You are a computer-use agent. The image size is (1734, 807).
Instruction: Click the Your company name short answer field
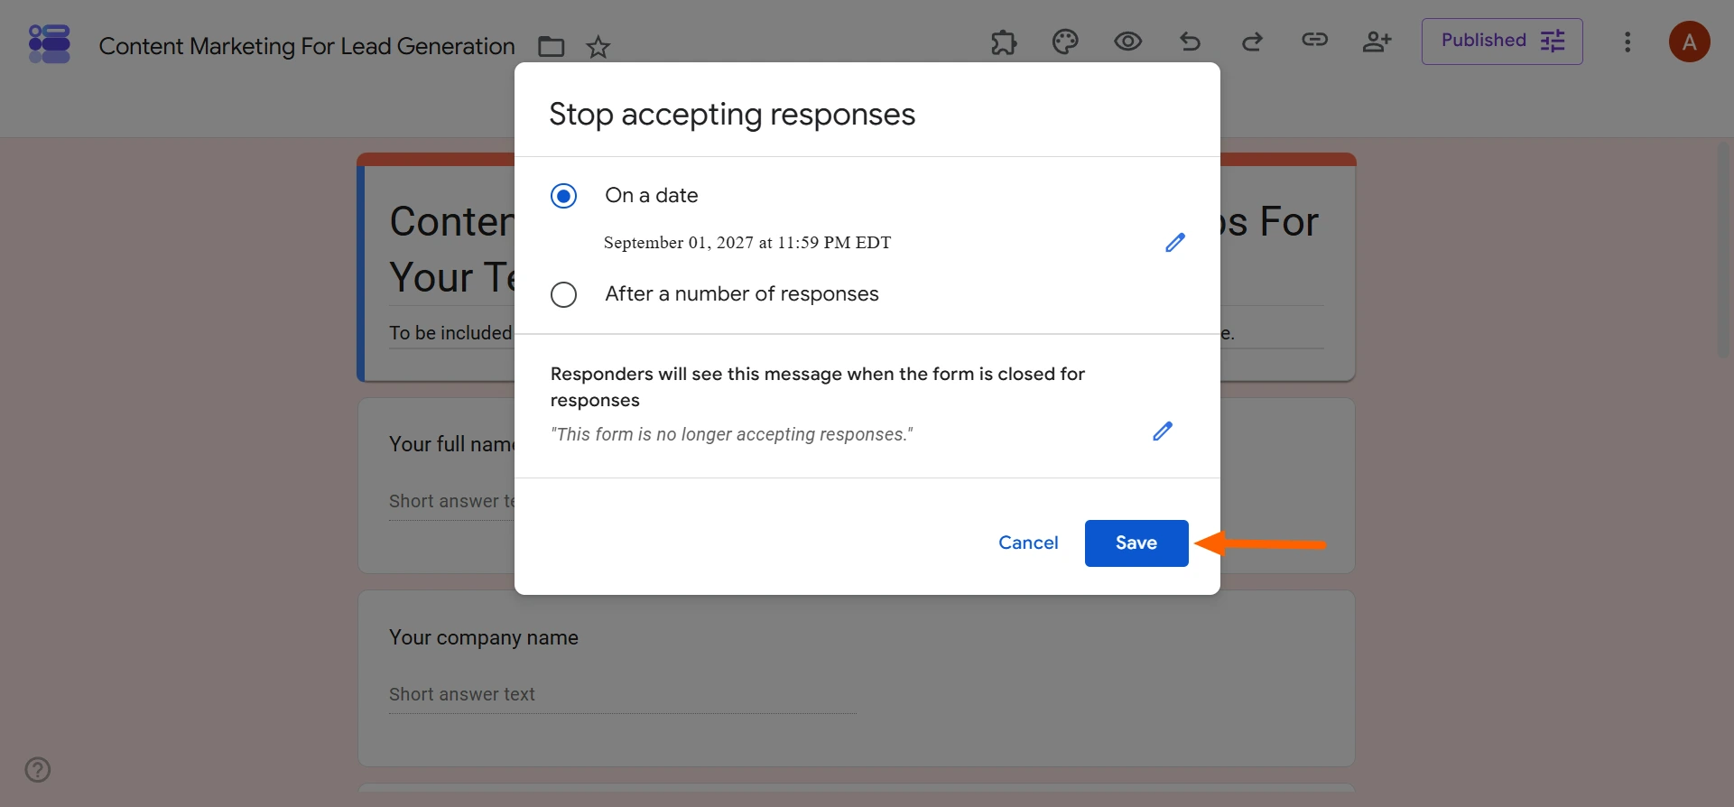(x=622, y=695)
